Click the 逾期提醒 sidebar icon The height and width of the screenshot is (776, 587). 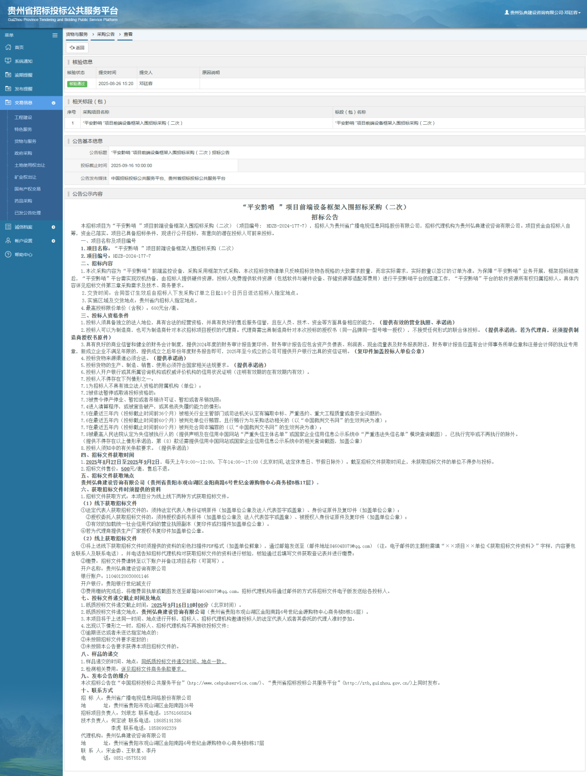tap(8, 75)
